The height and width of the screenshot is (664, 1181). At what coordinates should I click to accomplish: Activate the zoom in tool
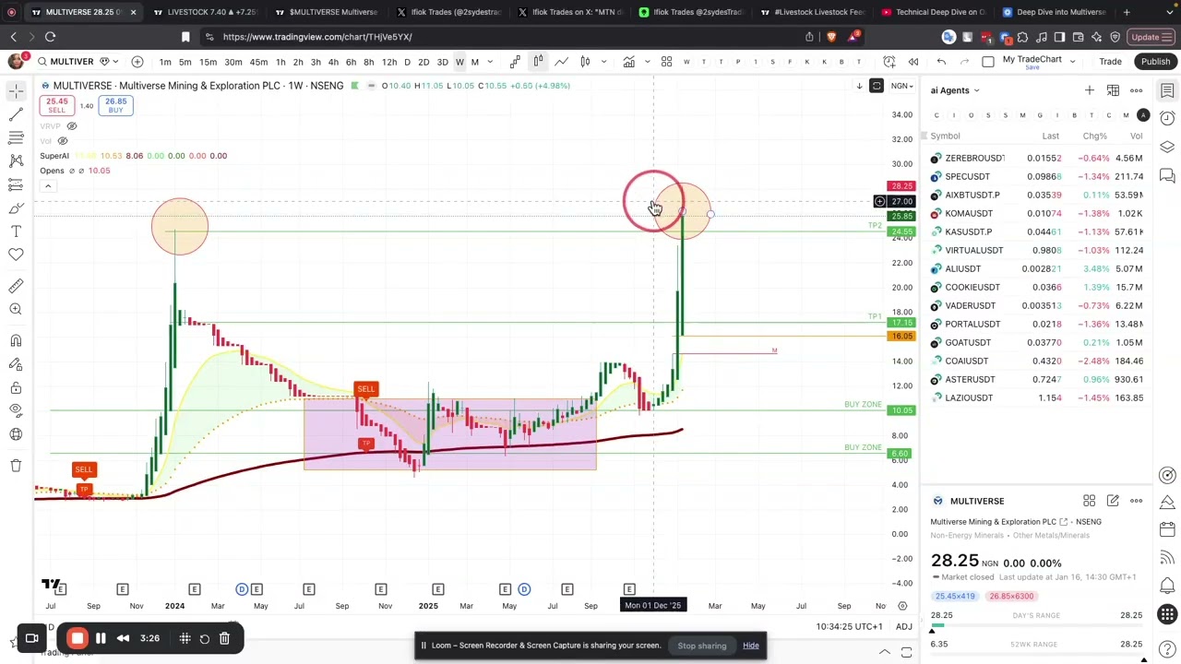16,310
